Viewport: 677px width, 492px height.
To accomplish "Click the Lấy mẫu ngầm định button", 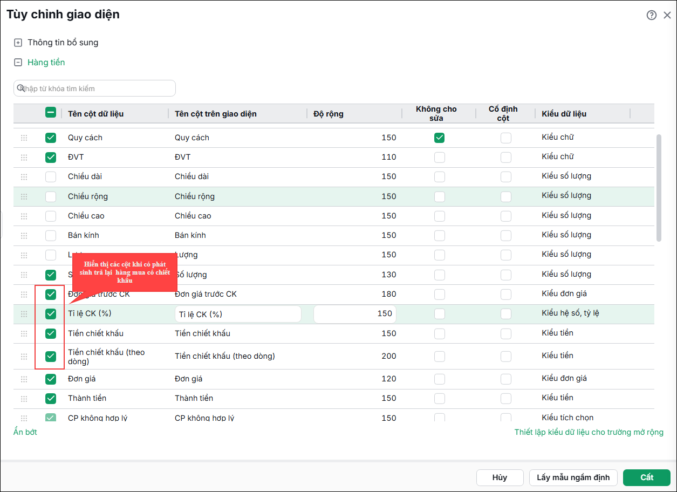I will (x=573, y=477).
